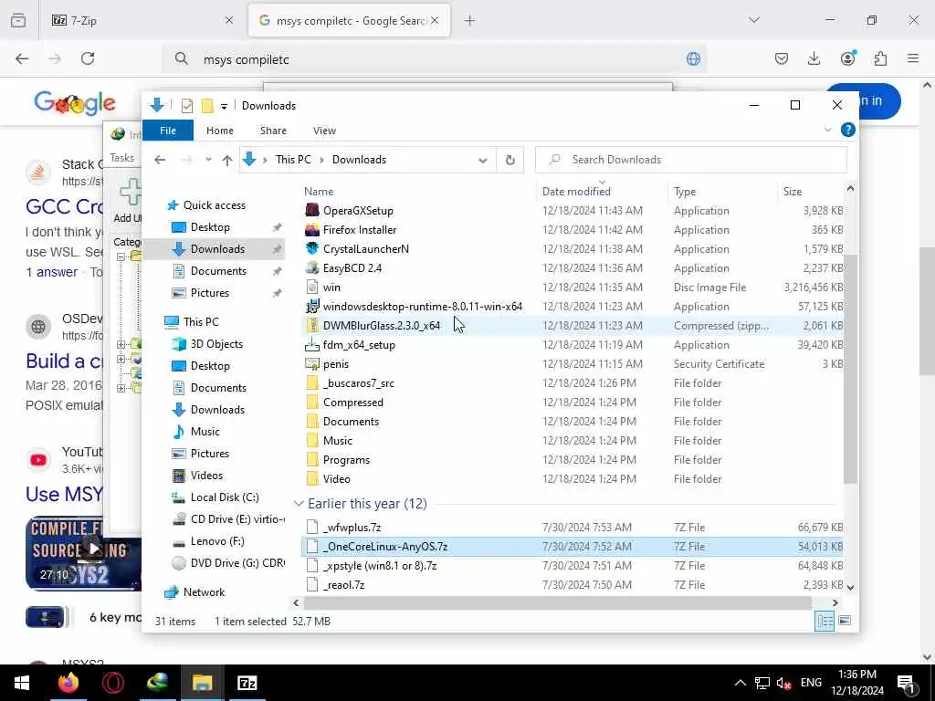The width and height of the screenshot is (935, 701).
Task: Switch to the 7-Zip browser tab
Action: [142, 20]
